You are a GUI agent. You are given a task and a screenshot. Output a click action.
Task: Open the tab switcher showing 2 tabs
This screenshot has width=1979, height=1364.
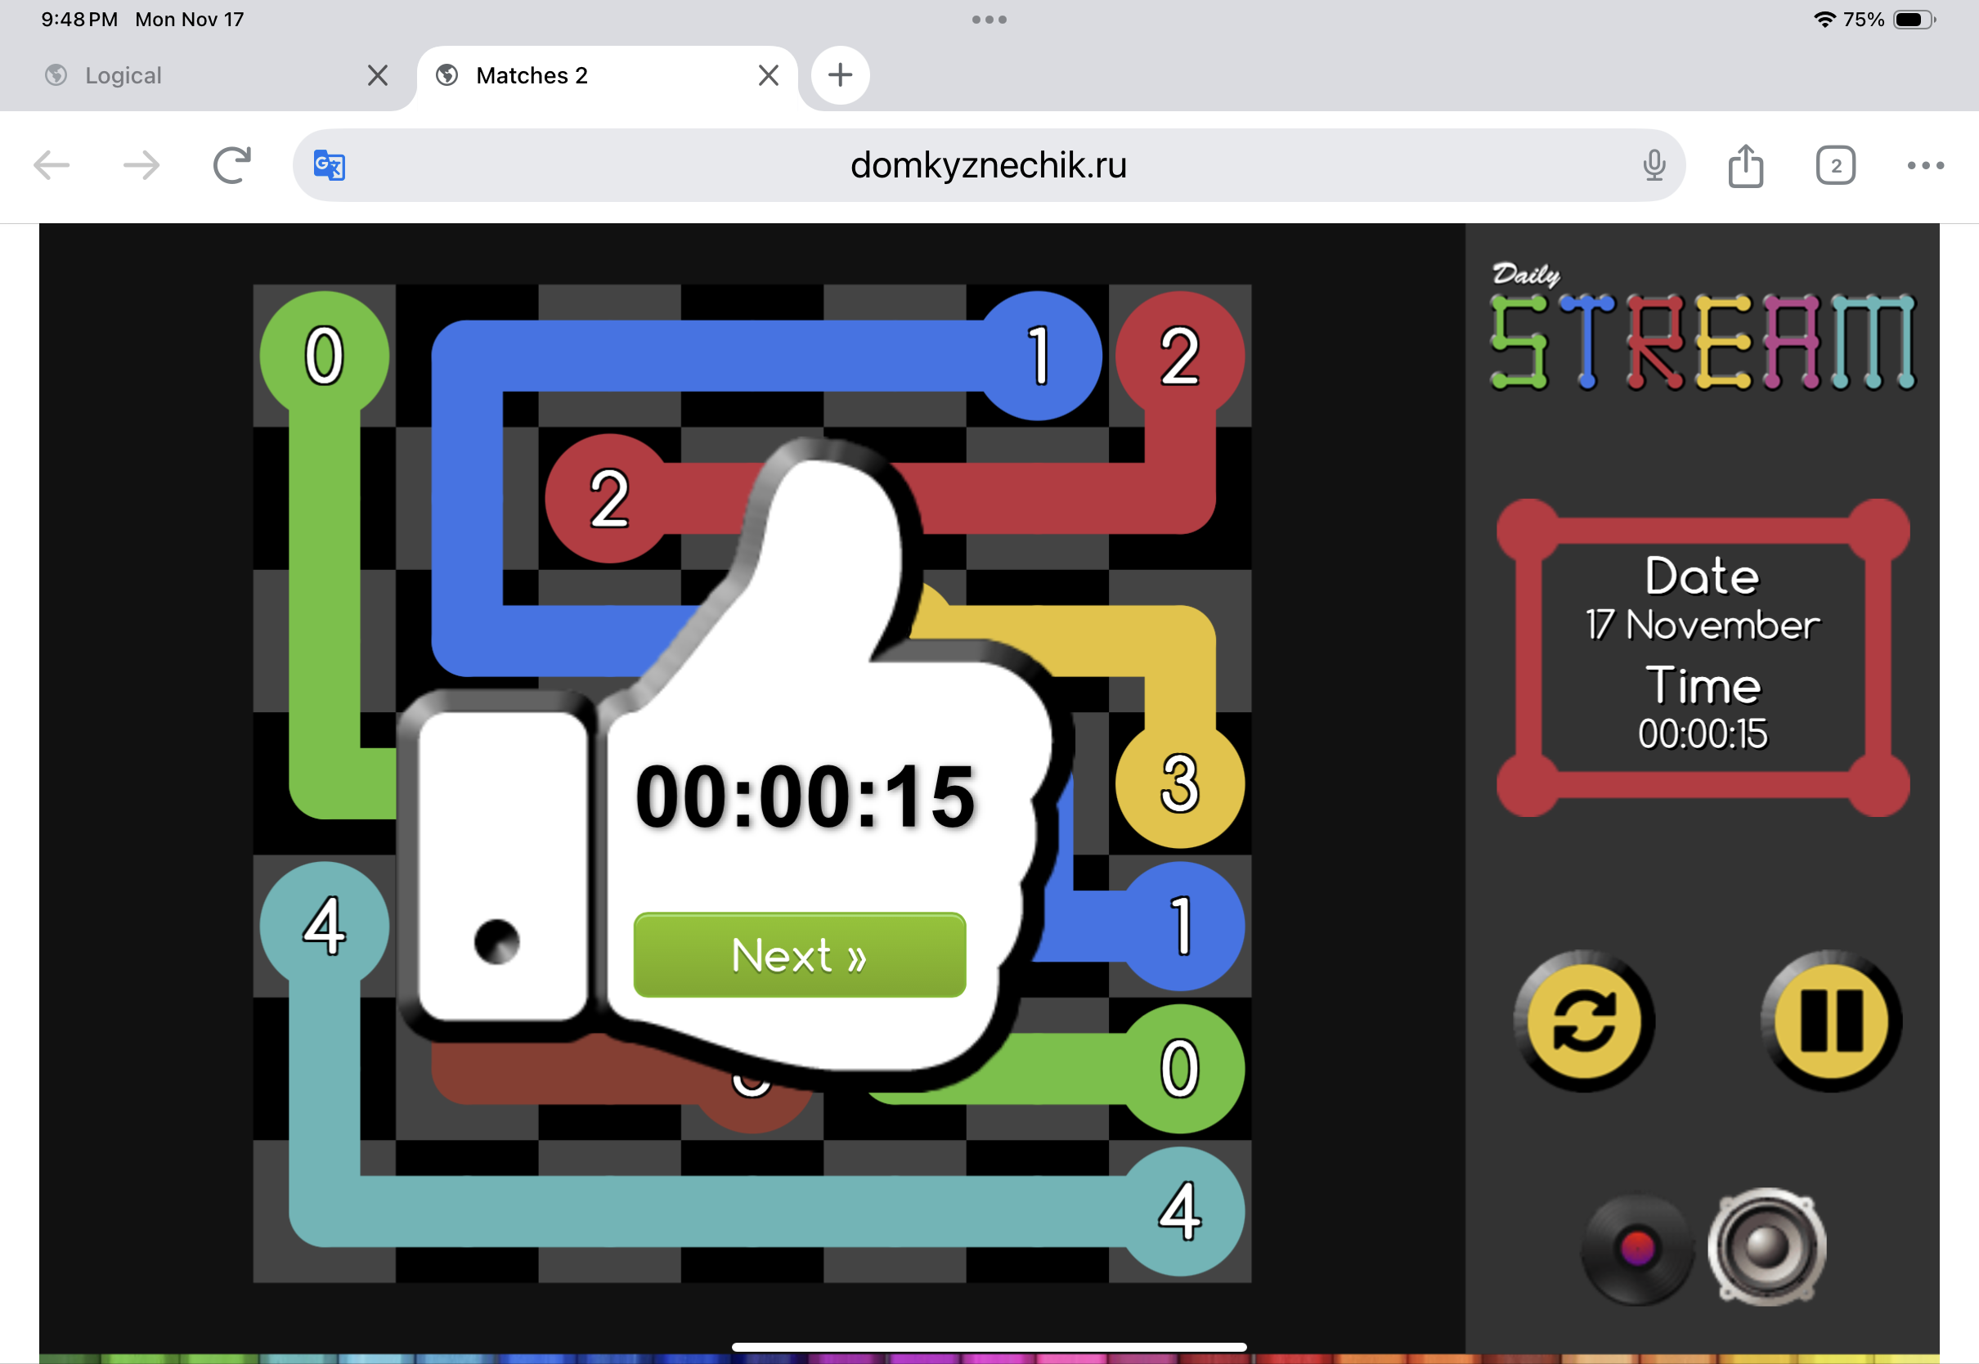click(x=1834, y=165)
